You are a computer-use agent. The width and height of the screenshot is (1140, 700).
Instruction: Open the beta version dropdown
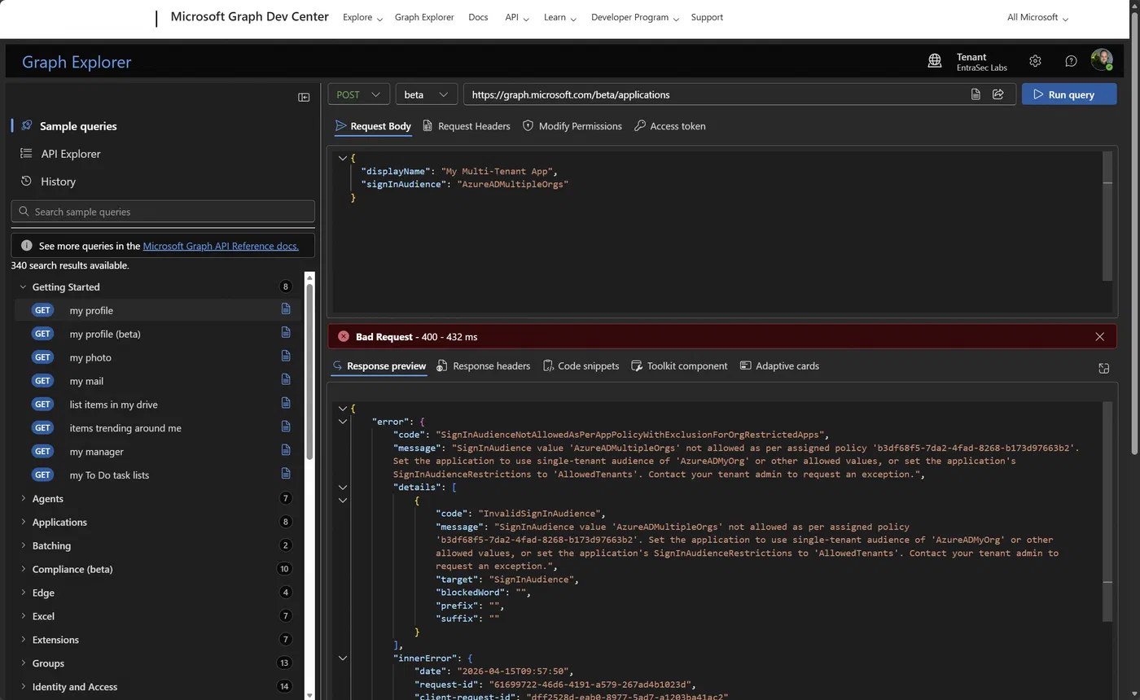click(426, 94)
